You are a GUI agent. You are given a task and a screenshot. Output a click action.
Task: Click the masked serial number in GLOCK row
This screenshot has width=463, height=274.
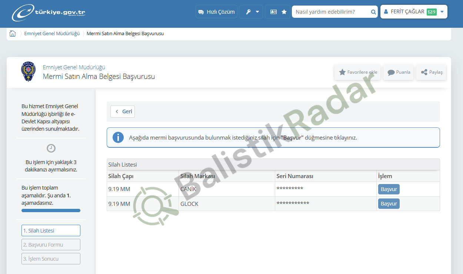[293, 203]
